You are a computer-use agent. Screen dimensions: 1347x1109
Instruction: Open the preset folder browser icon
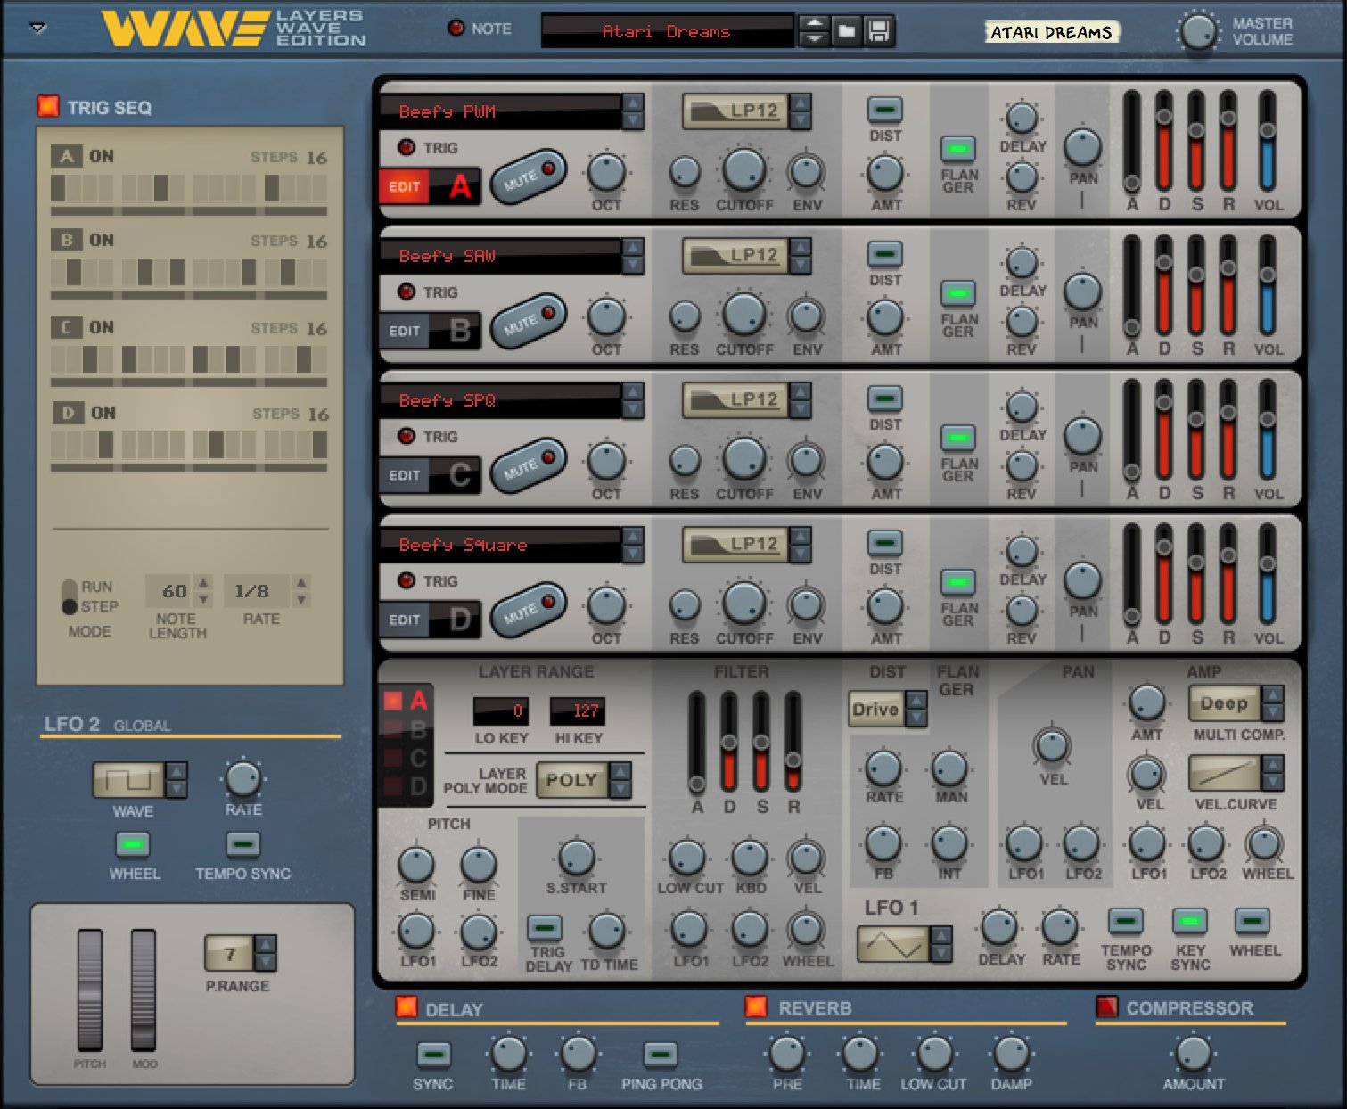845,29
